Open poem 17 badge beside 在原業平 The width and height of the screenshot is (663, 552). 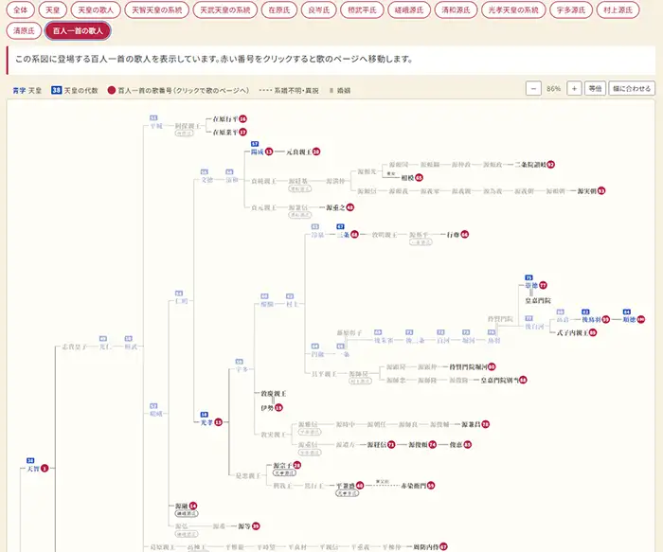(x=242, y=133)
